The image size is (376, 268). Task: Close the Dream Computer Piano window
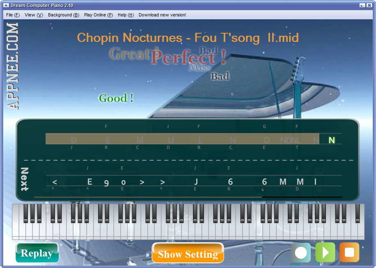(x=369, y=5)
